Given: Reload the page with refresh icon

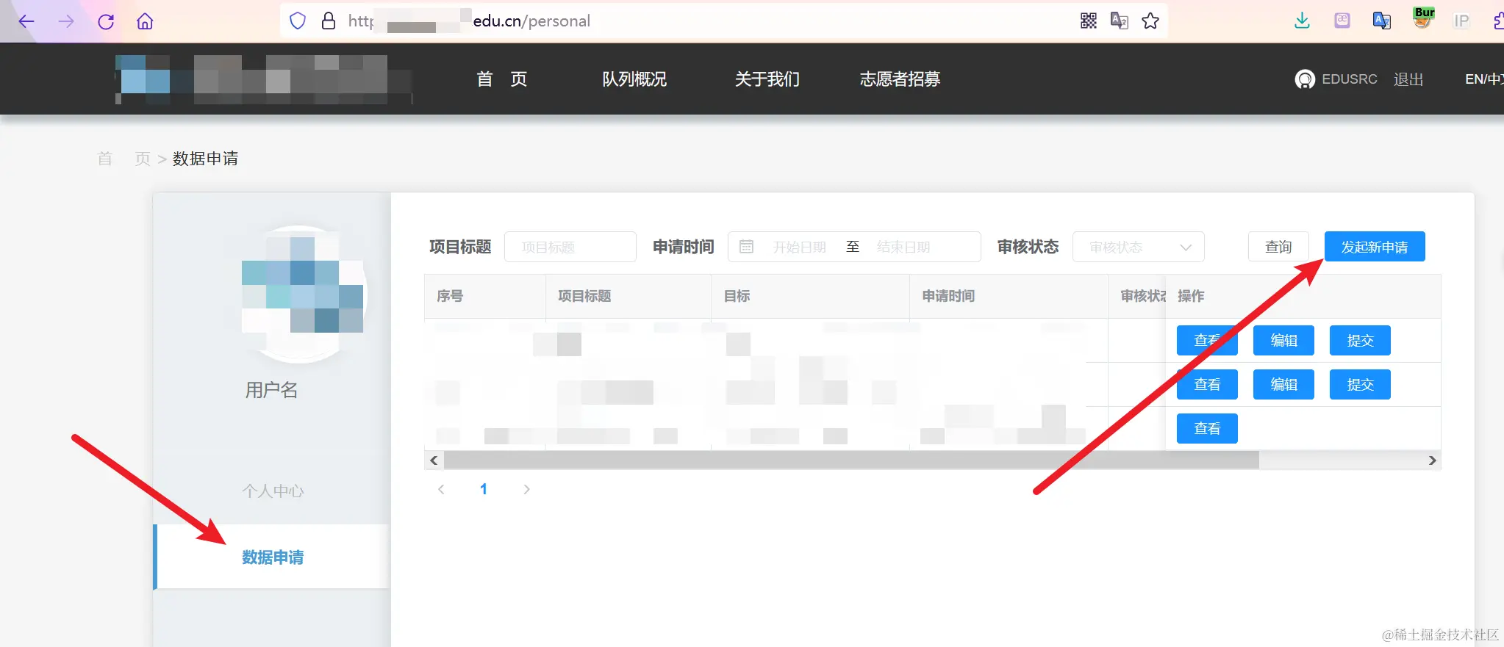Looking at the screenshot, I should pyautogui.click(x=106, y=21).
